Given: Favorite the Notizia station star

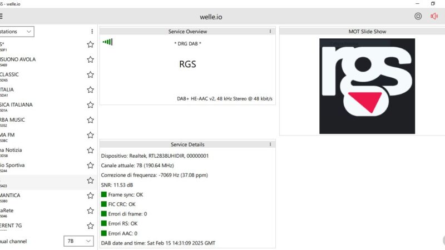Looking at the screenshot, I should [90, 150].
